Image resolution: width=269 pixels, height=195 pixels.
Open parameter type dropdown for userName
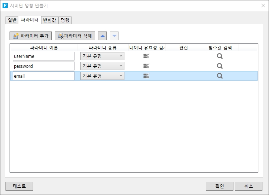pos(102,56)
